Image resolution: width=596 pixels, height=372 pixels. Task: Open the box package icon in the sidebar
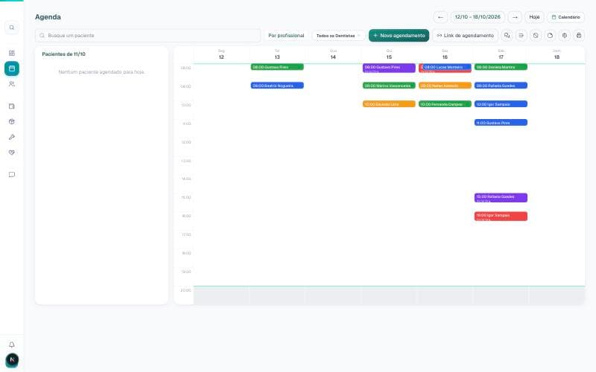point(12,121)
